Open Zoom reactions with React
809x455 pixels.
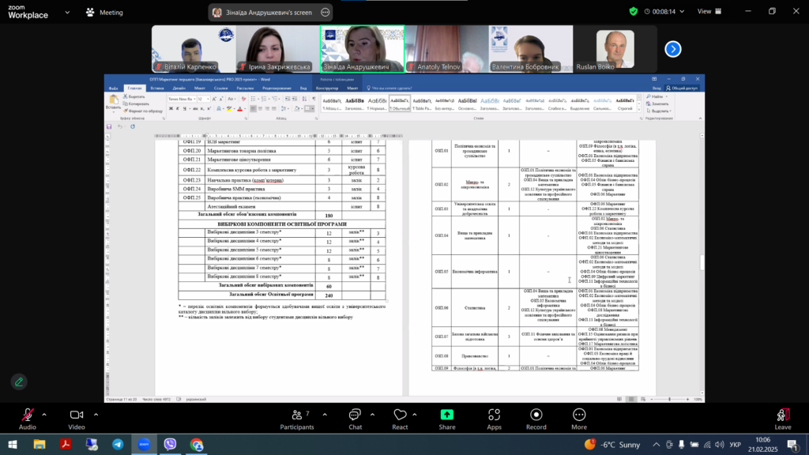[x=400, y=419]
